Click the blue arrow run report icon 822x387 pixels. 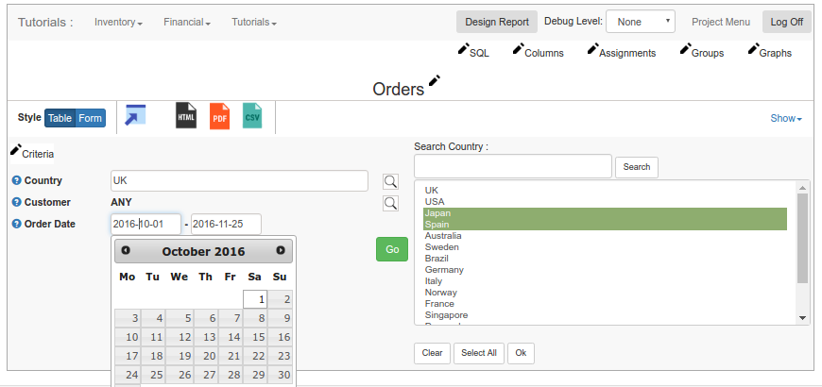point(136,115)
